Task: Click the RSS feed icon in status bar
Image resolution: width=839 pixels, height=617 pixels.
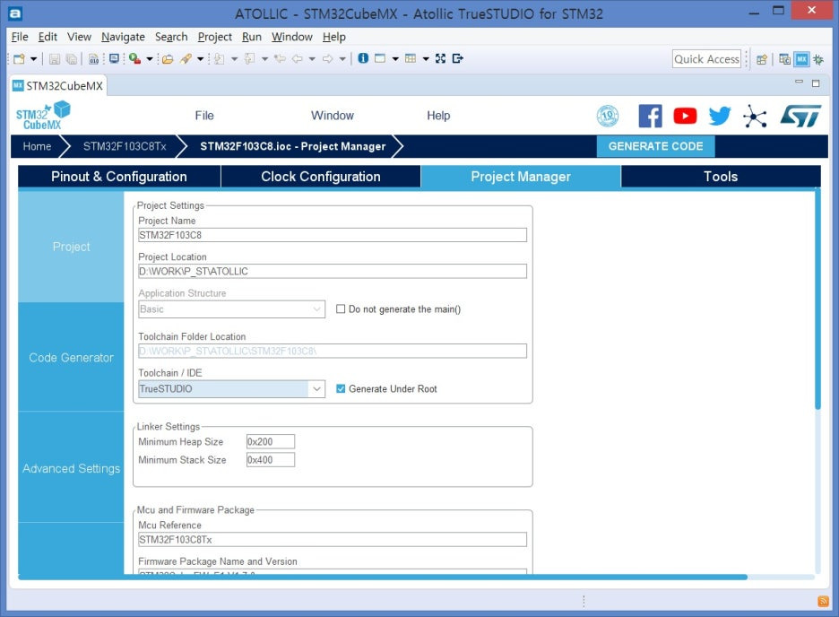Action: (824, 602)
